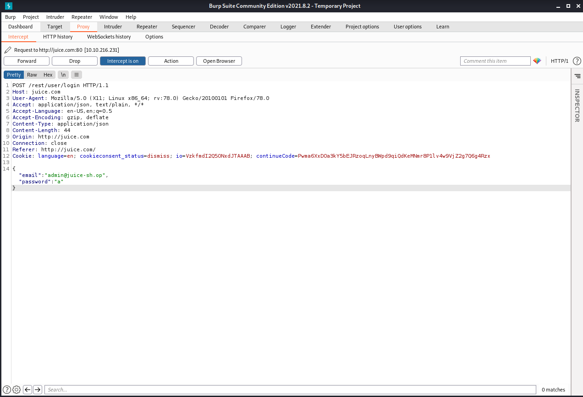Click the Host: juice.com header line
The width and height of the screenshot is (583, 397).
[36, 92]
